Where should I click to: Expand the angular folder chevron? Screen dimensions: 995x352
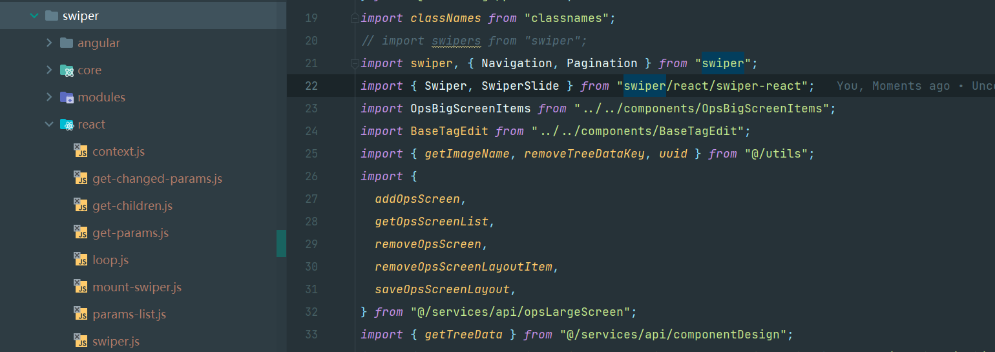point(49,43)
